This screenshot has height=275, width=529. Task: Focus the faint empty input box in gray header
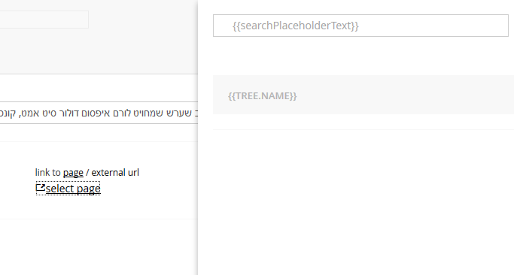pos(44,20)
